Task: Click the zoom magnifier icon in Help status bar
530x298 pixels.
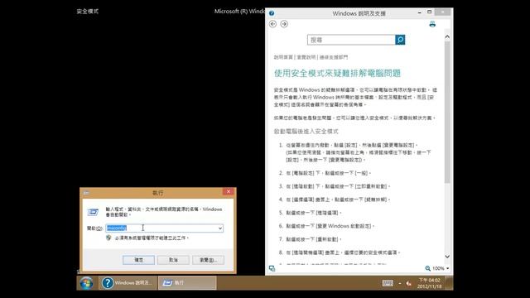Action: 427,268
